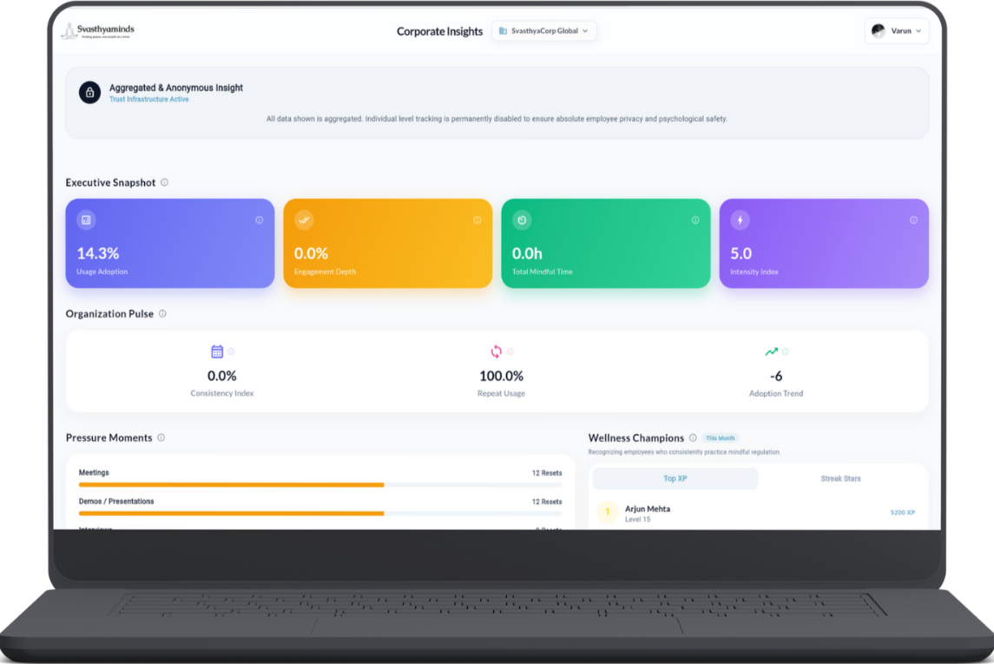Screen dimensions: 994x664
Task: Click Arjun Mehta's rank number badge
Action: (x=608, y=512)
